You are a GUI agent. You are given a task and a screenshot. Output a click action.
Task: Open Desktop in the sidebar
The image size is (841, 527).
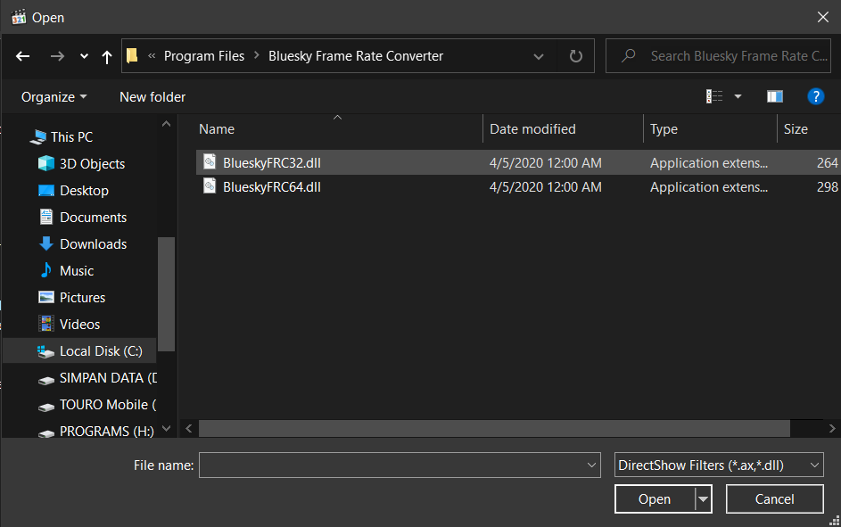click(x=84, y=191)
